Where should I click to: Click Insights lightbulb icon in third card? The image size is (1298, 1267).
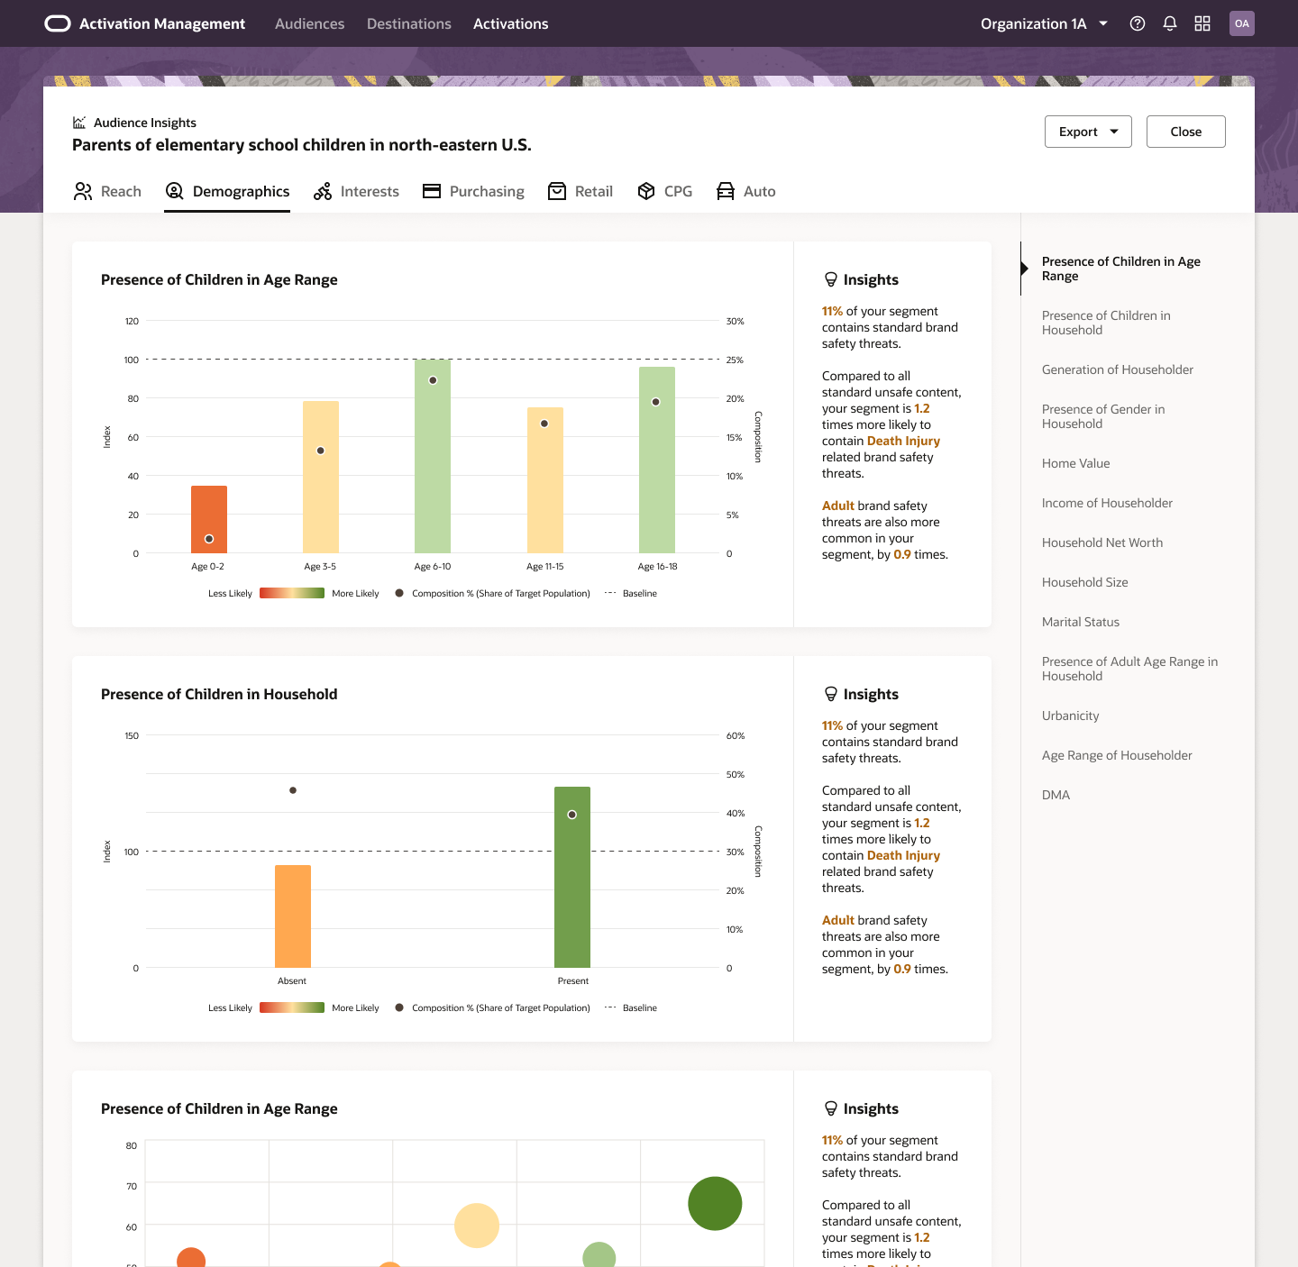(x=831, y=1108)
